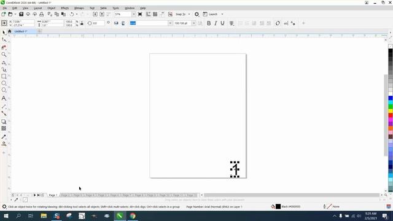Open the File menu
Image resolution: width=393 pixels, height=221 pixels.
(5, 8)
